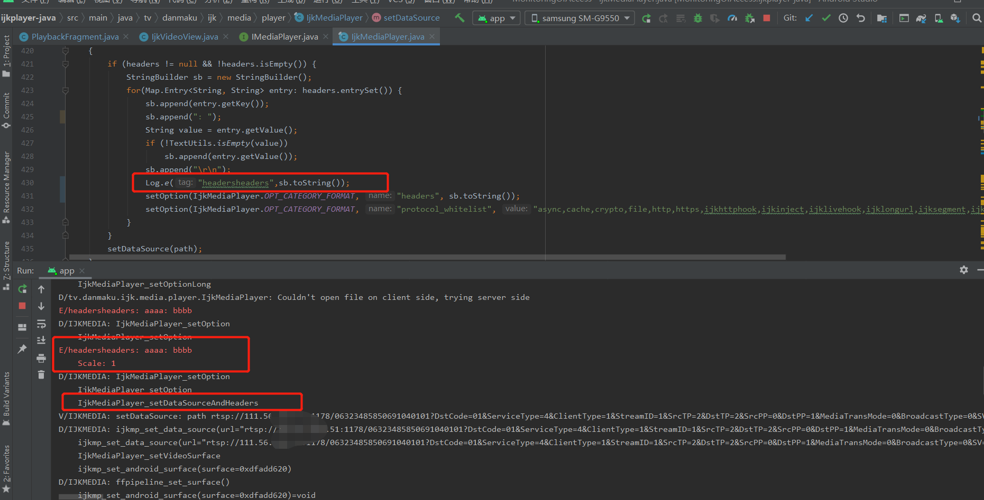Click the Git rollback arrow
This screenshot has width=984, height=500.
tap(861, 18)
